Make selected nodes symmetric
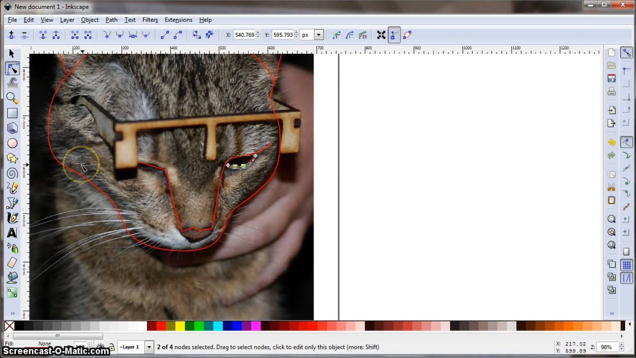Screen dimensions: 636x358 pyautogui.click(x=133, y=35)
